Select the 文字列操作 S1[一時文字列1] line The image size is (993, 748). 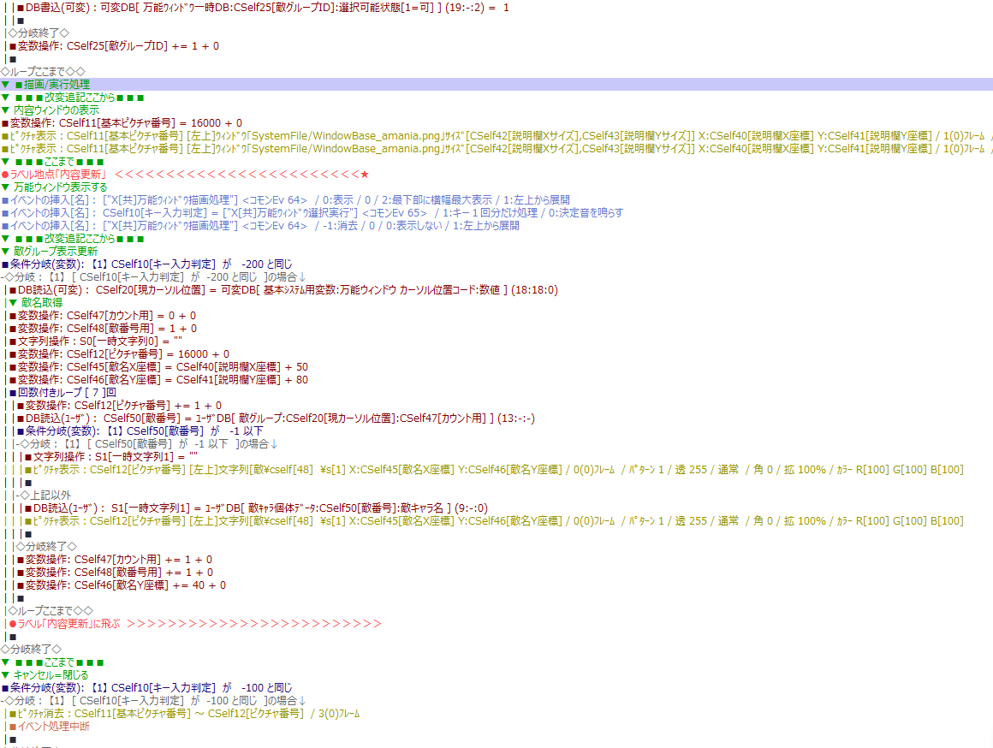111,457
